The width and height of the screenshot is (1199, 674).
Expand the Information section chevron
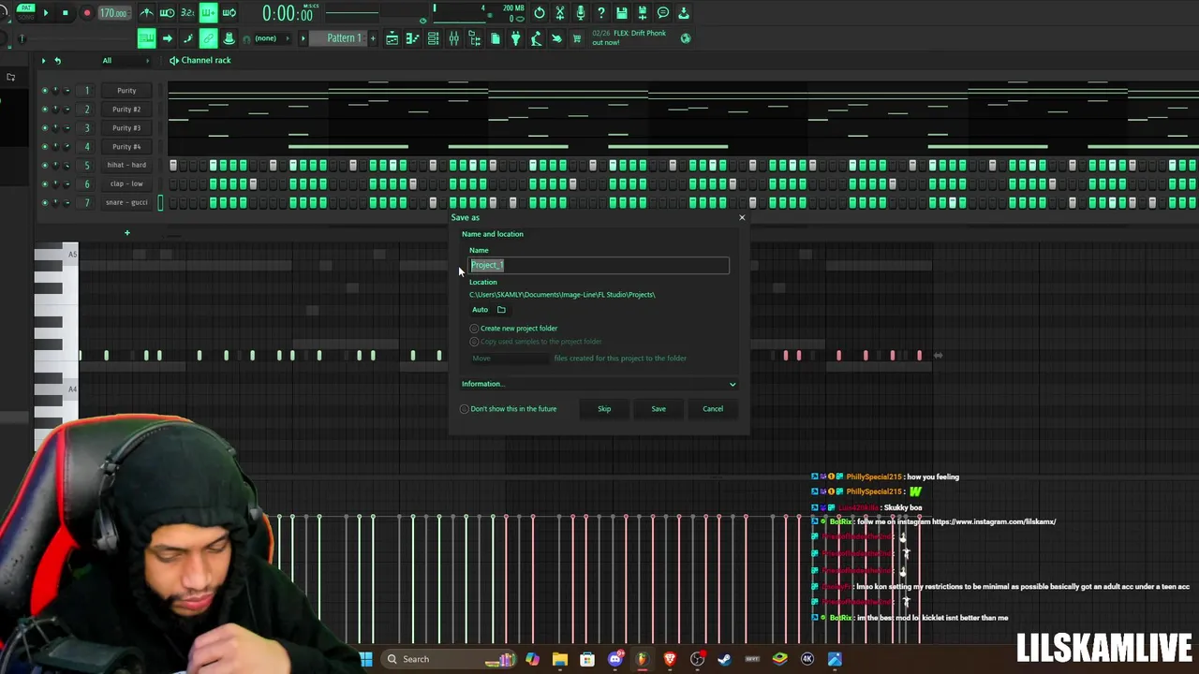733,384
